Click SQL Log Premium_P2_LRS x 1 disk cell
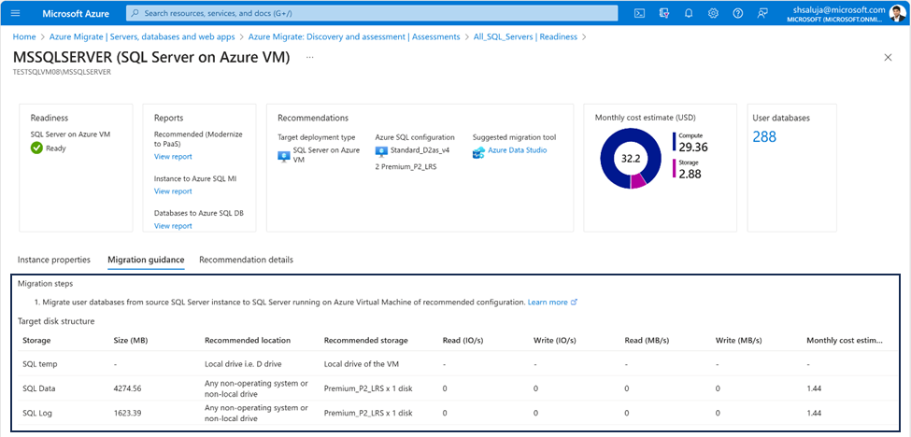The image size is (911, 437). (368, 414)
